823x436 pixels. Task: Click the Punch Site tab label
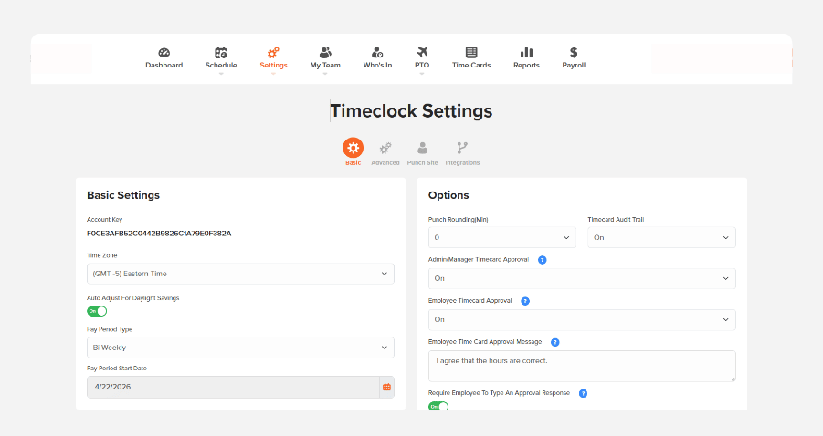point(423,163)
